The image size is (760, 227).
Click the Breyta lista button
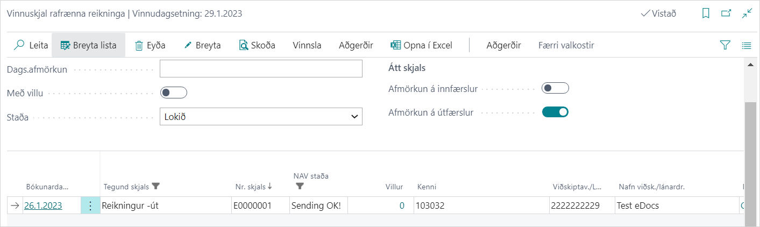(89, 45)
